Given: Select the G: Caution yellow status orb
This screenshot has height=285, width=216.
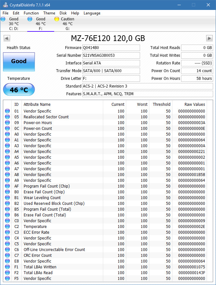Looking at the screenshot, I should [57, 19].
